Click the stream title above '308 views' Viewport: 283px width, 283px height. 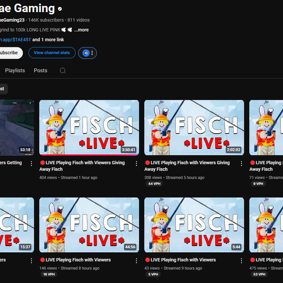pyautogui.click(x=187, y=166)
